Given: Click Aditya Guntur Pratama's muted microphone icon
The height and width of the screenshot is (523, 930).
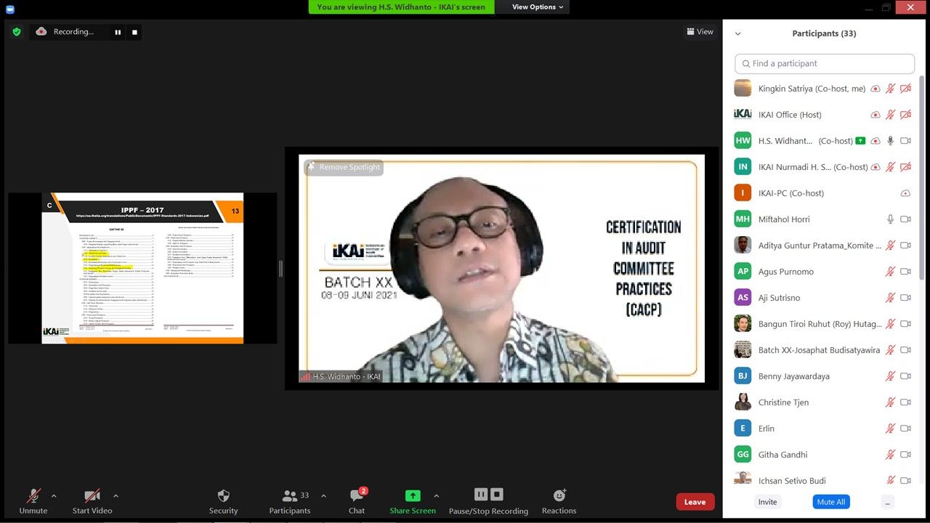Looking at the screenshot, I should coord(891,246).
